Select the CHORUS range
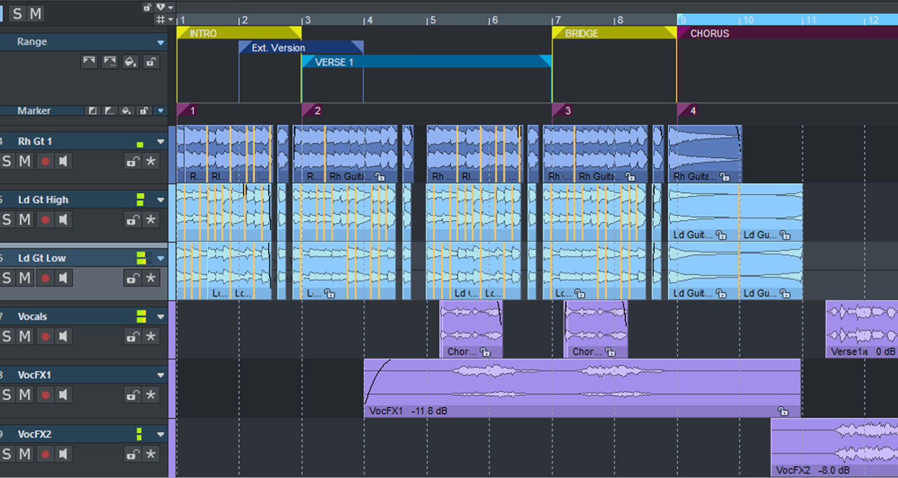Image resolution: width=898 pixels, height=478 pixels. 787,34
